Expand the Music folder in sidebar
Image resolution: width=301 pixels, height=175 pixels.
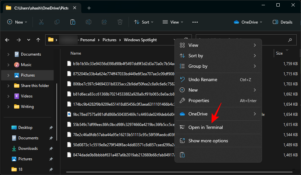tap(8, 65)
